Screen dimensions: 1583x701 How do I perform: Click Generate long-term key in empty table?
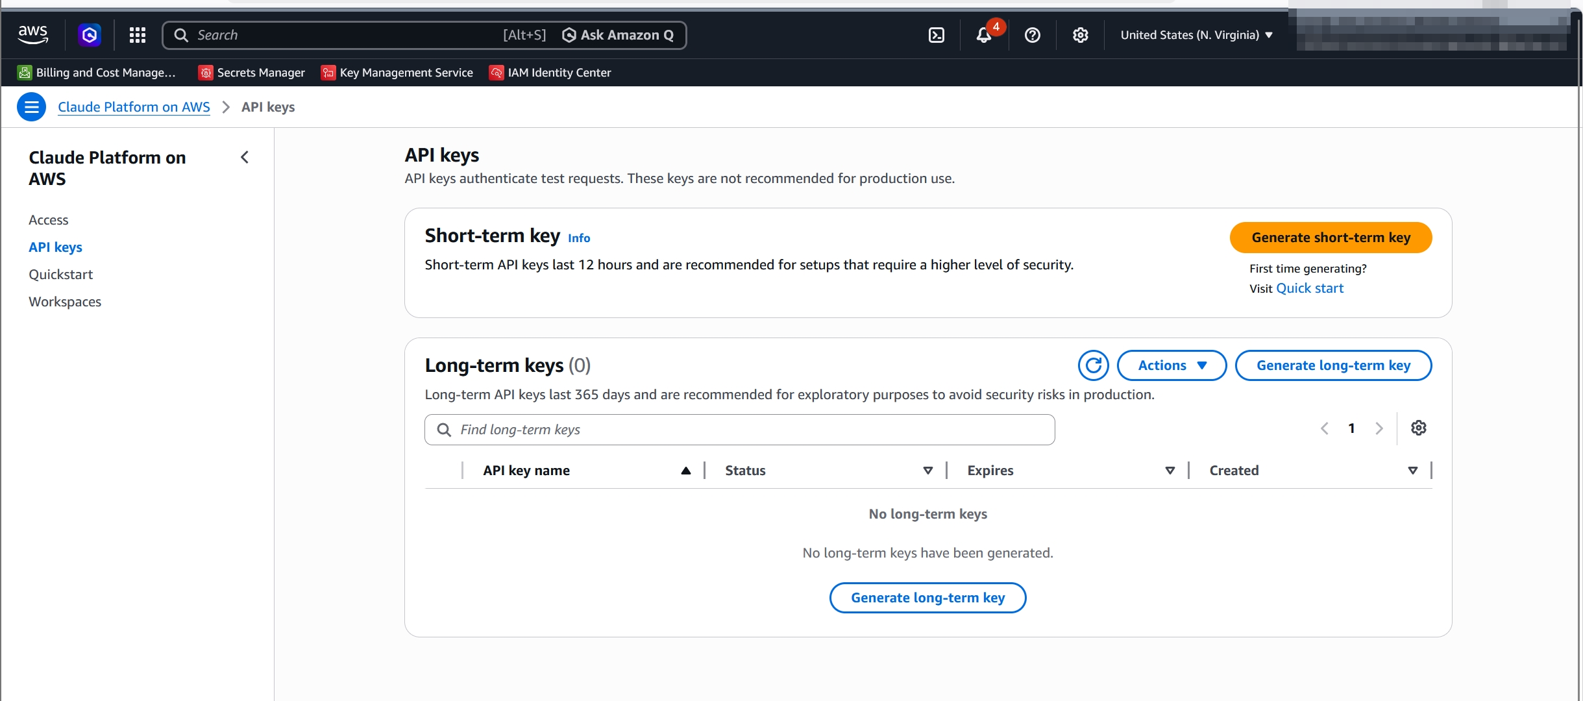click(x=927, y=598)
